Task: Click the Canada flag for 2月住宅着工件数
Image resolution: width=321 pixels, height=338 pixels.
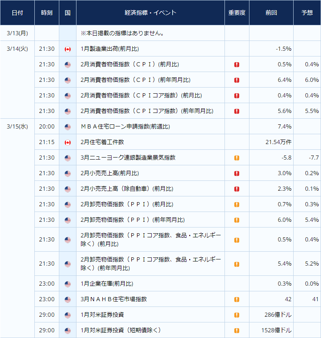Action: tap(67, 142)
